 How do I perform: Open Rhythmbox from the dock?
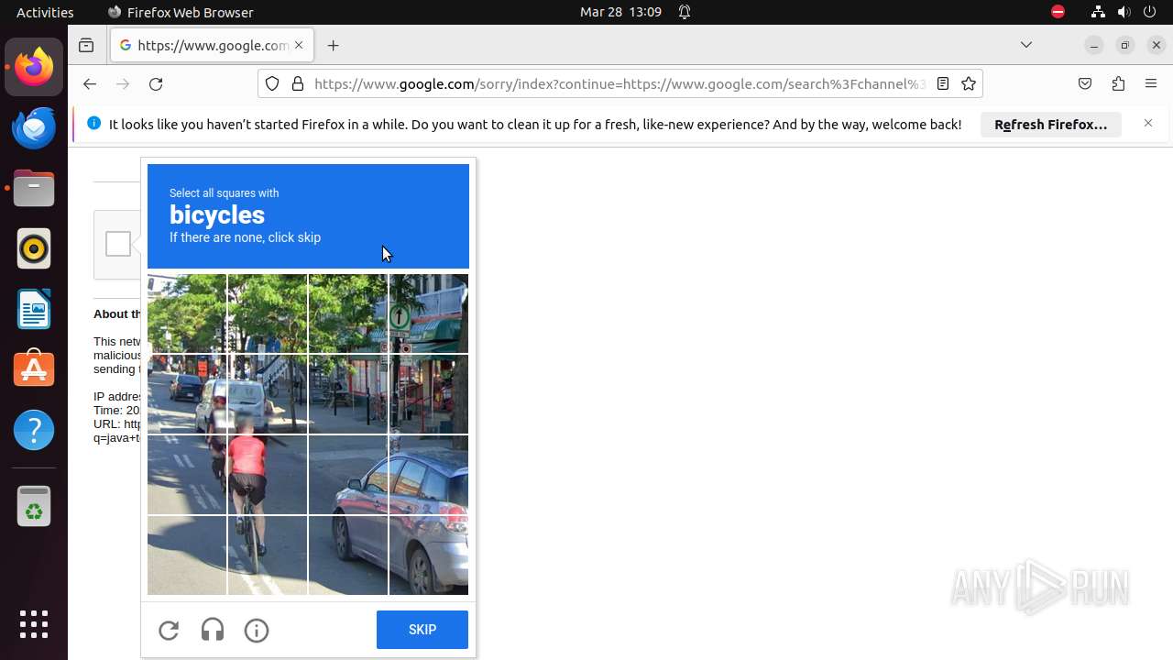point(34,248)
